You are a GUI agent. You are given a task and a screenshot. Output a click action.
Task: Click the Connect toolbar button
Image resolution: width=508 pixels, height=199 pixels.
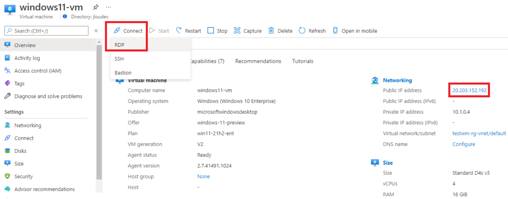(x=128, y=31)
